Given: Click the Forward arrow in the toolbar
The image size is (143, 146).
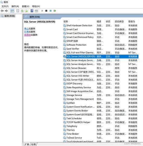Looking at the screenshot, I should (6, 11).
